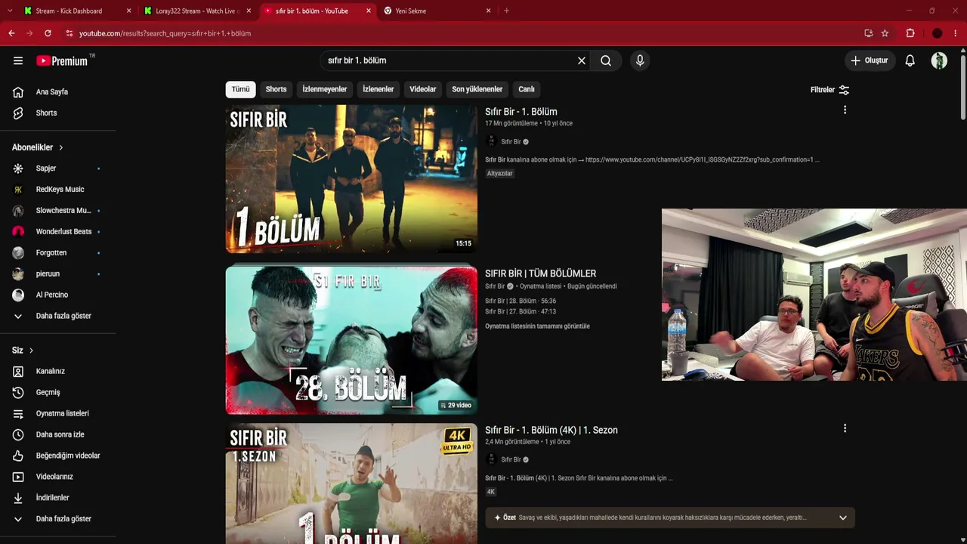Open Sıfır Bir channel avatar on 4K result

pyautogui.click(x=491, y=459)
